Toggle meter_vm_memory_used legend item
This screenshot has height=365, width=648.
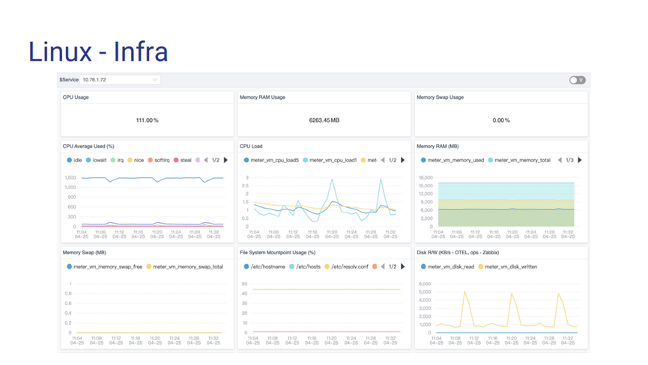click(452, 160)
